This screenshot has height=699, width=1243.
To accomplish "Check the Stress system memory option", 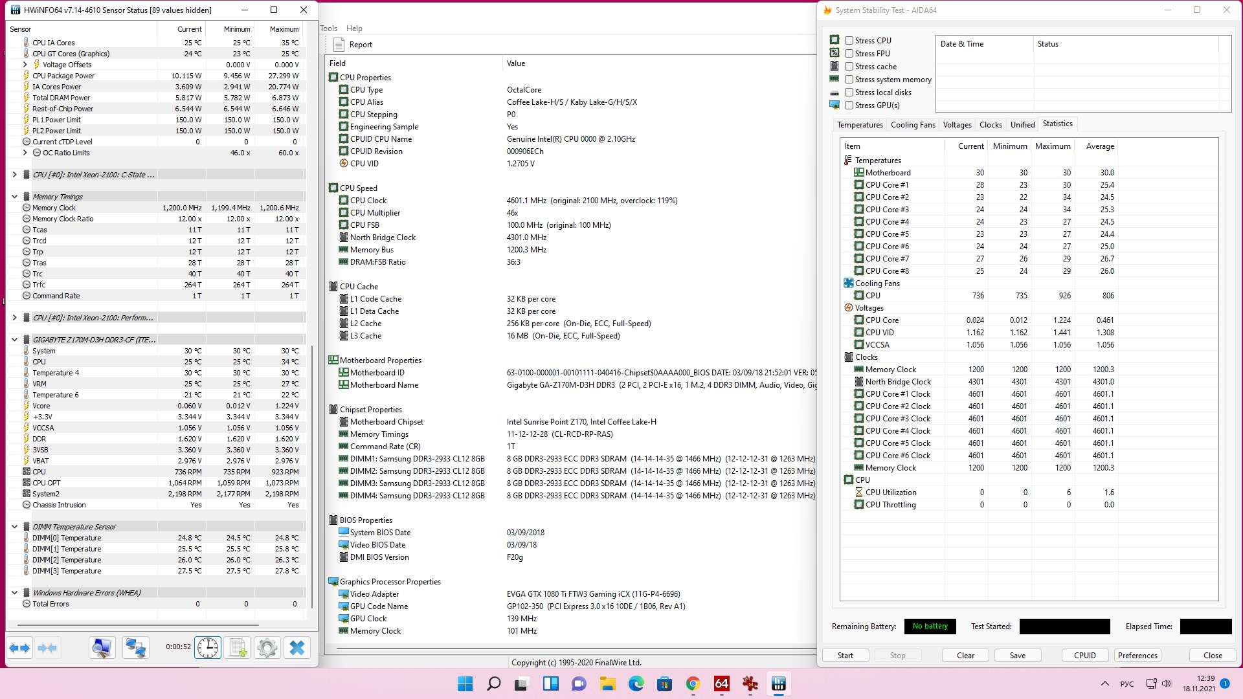I will click(849, 80).
